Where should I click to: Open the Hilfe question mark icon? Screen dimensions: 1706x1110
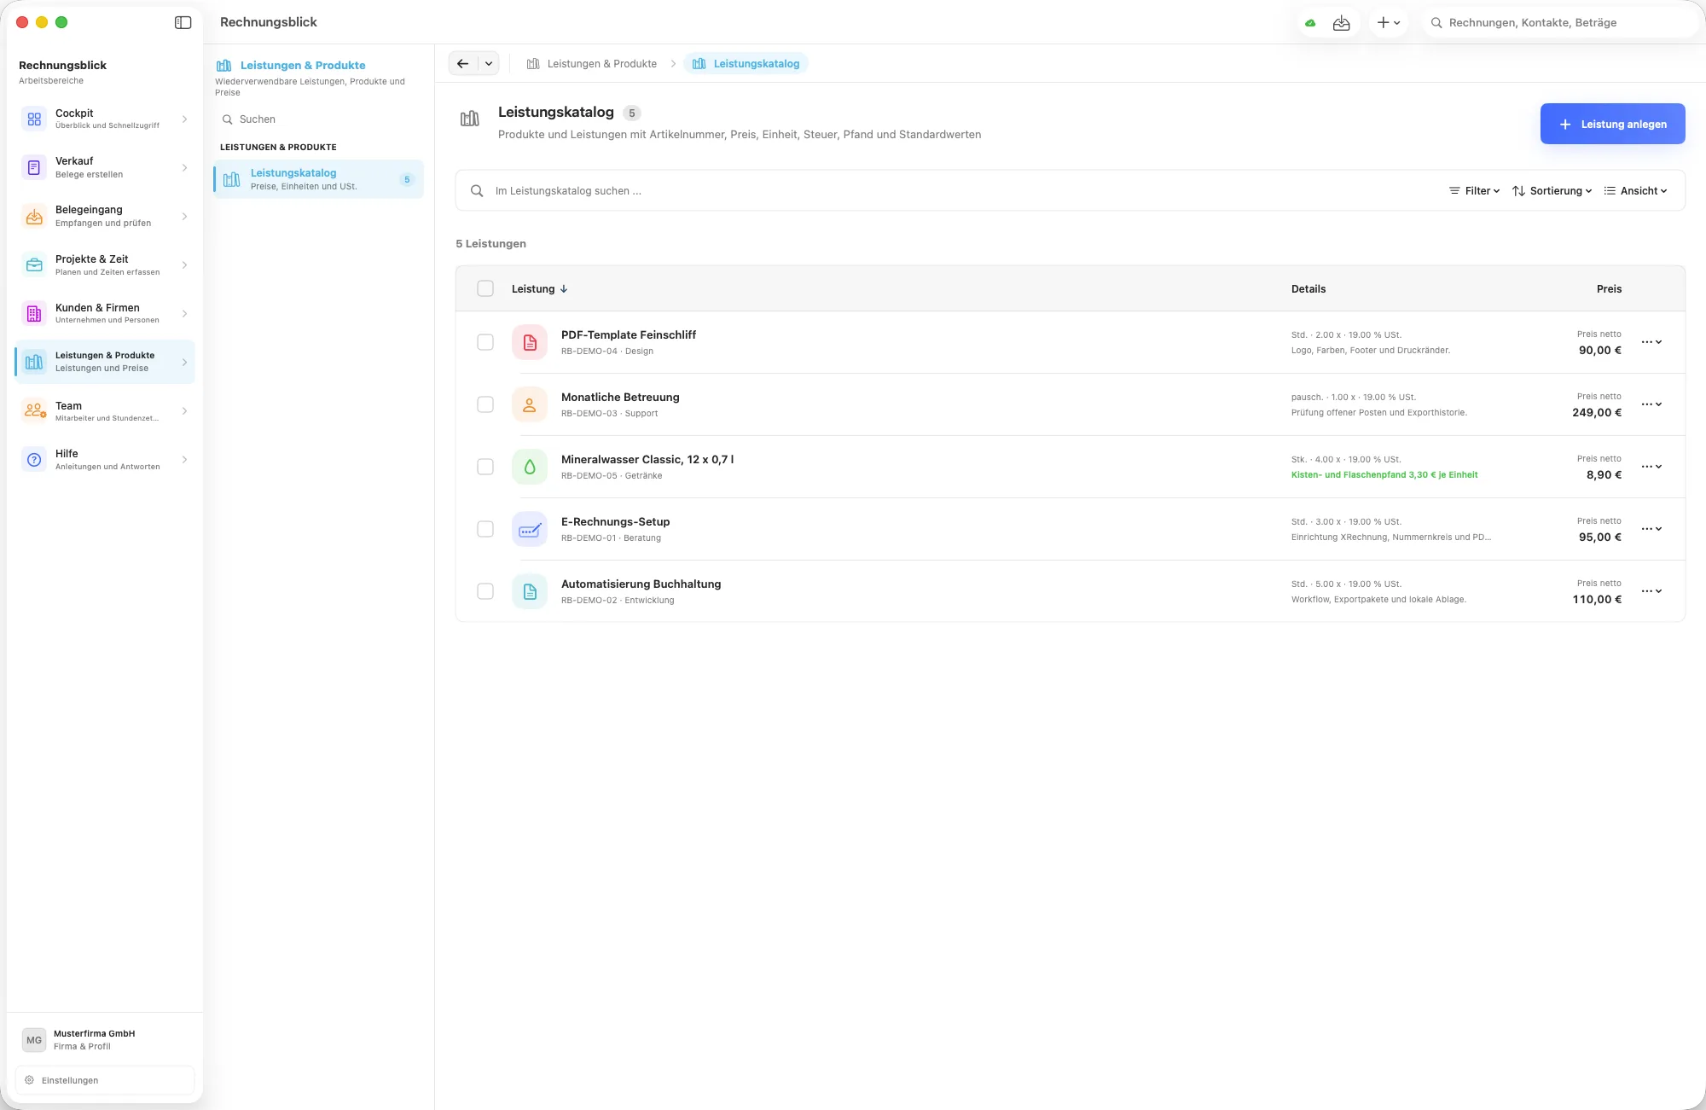click(x=34, y=460)
